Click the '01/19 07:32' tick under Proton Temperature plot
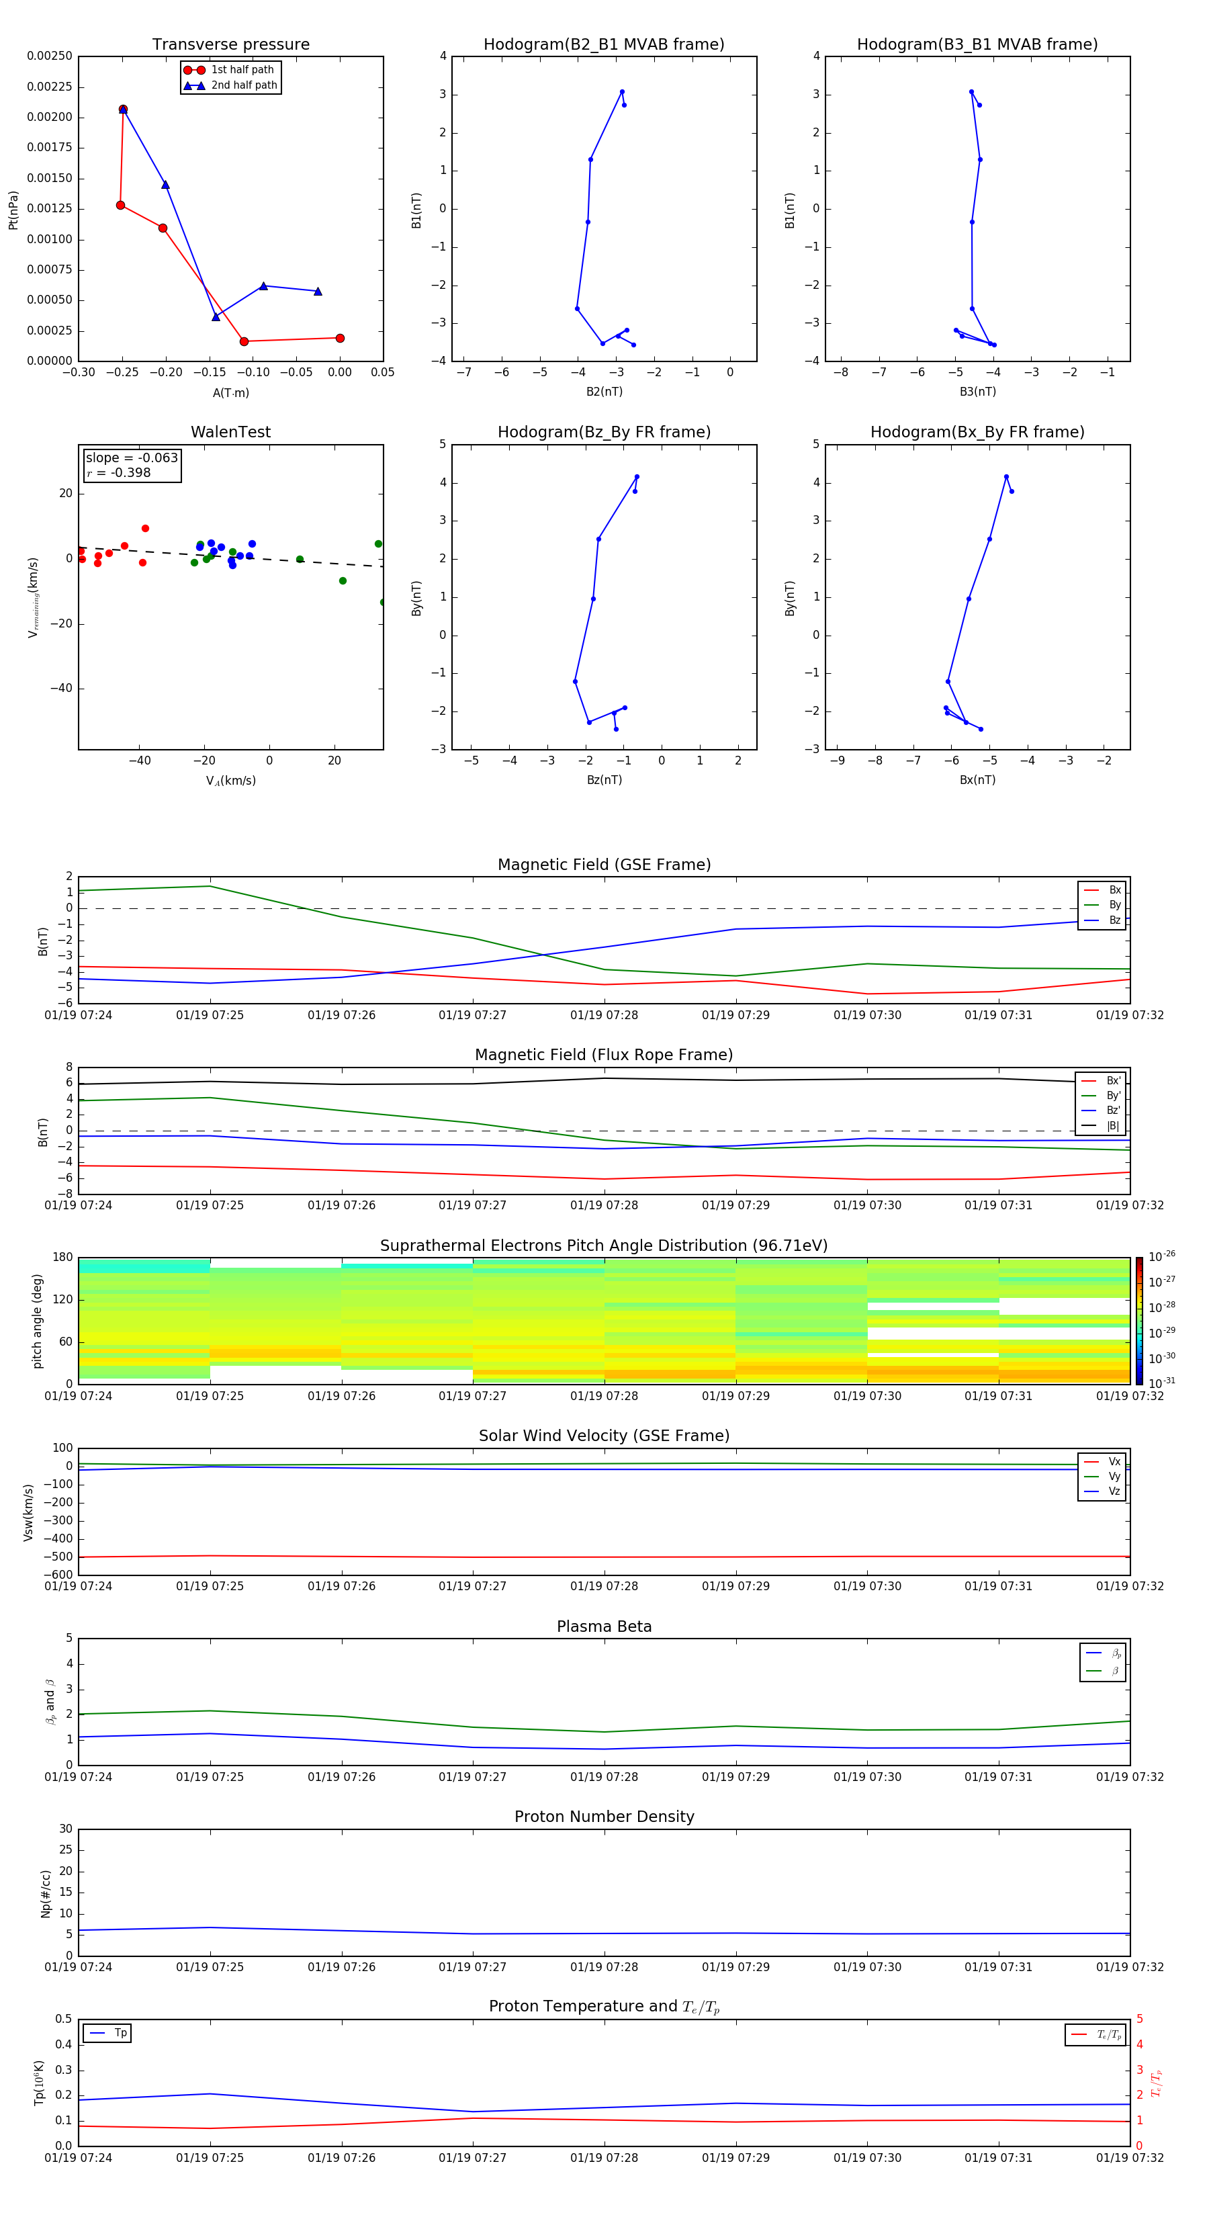The height and width of the screenshot is (2217, 1209). point(1130,2158)
